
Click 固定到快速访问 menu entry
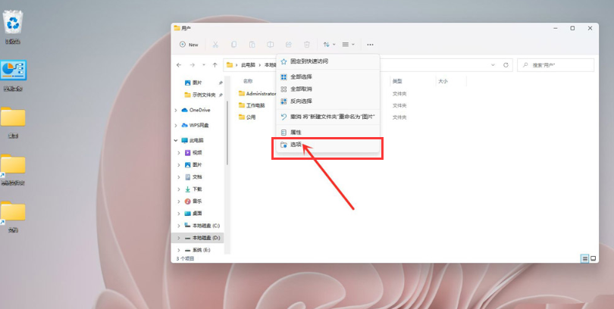tap(309, 61)
